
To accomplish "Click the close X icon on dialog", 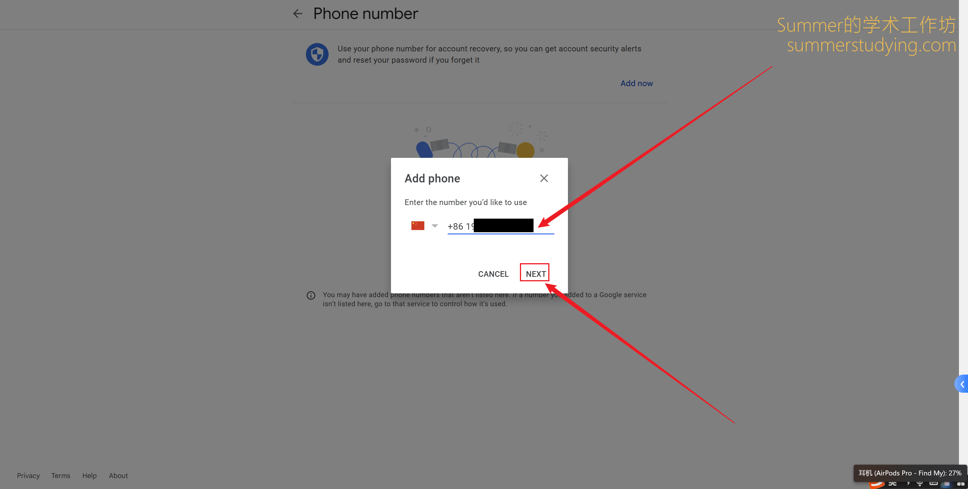I will tap(543, 178).
